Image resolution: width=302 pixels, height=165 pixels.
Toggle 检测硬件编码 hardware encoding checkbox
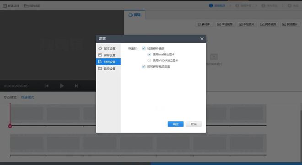[144, 49]
